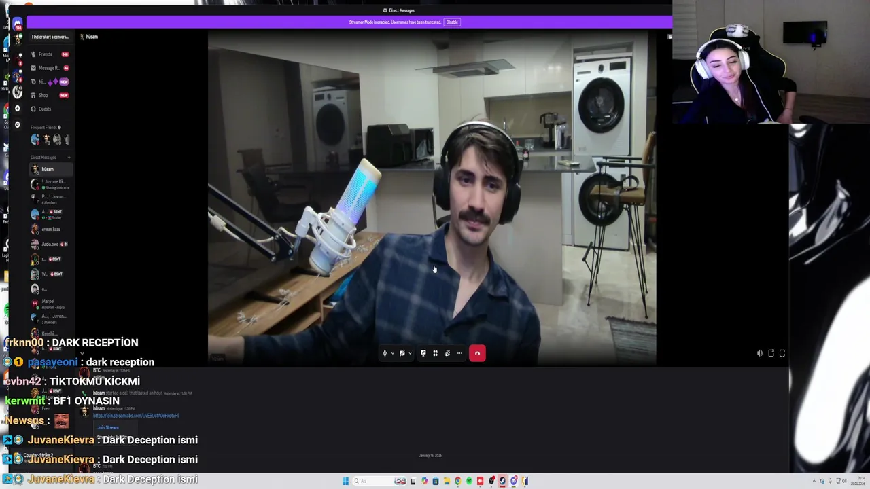
Task: Show hidden system tray icons chevron
Action: (814, 481)
